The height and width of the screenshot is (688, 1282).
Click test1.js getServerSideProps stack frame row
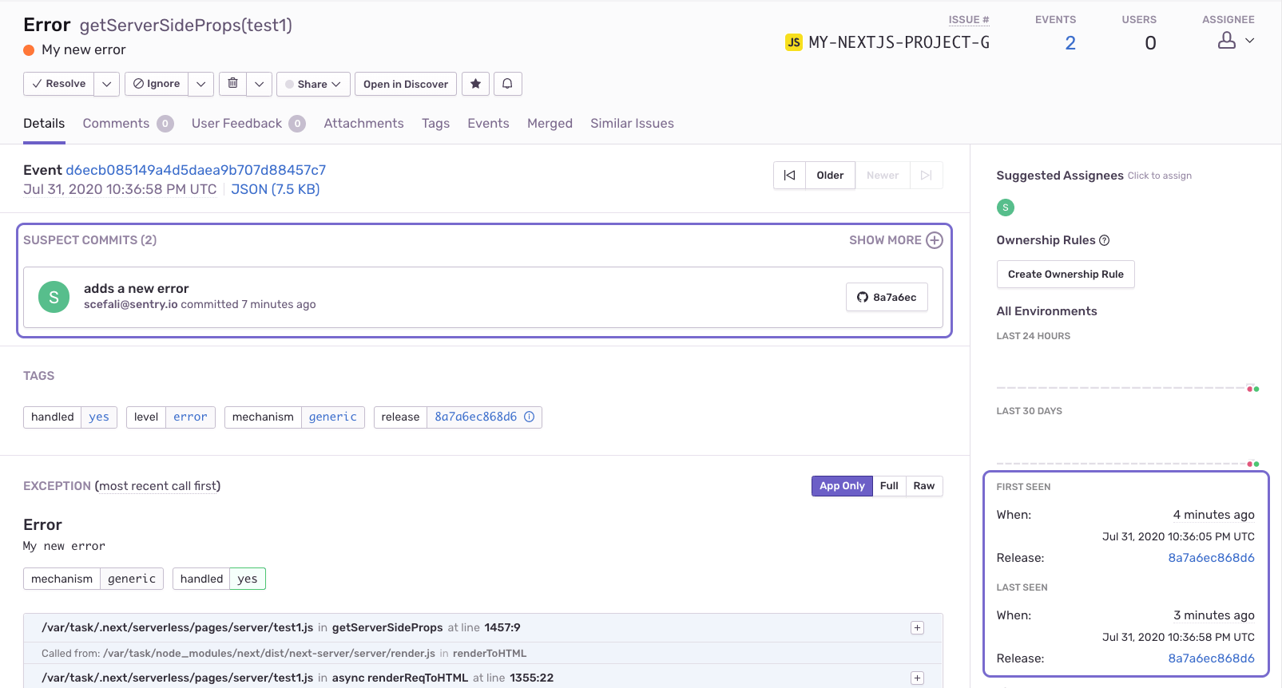tap(483, 628)
